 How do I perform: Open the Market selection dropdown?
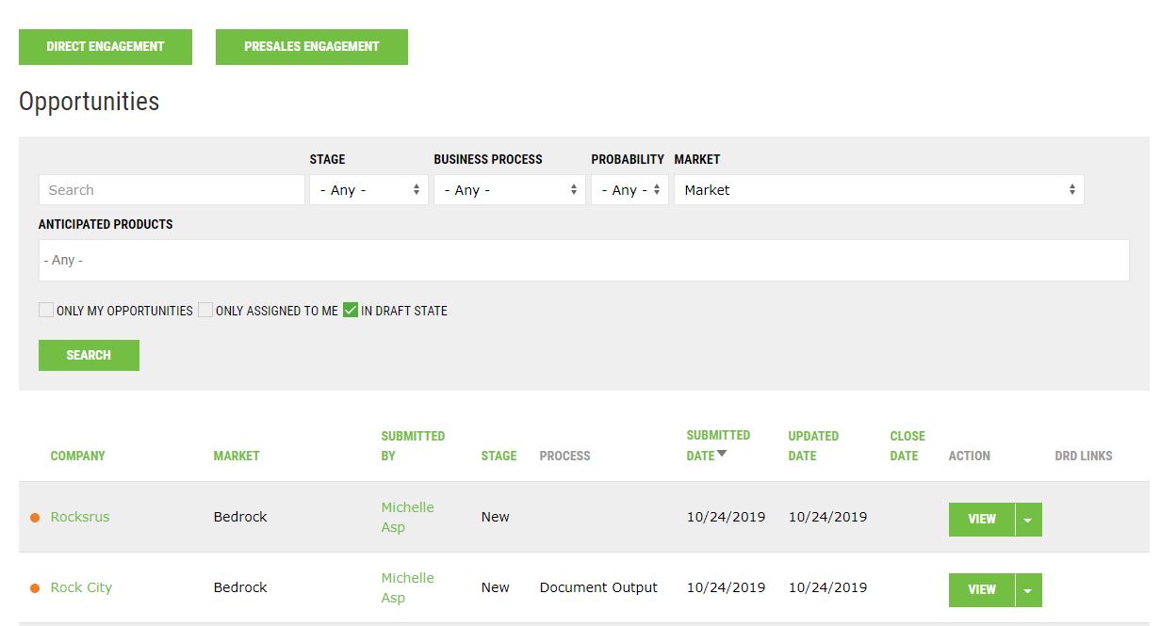(x=878, y=189)
